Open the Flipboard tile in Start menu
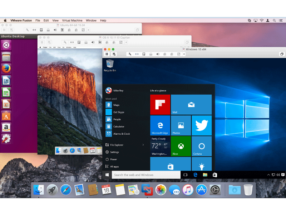This screenshot has width=286, height=215. tap(160, 105)
